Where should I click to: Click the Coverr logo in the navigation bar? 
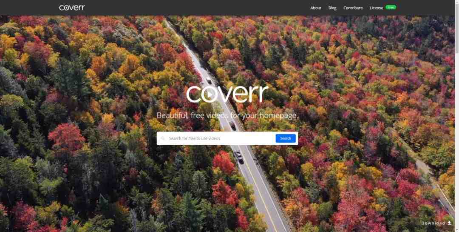click(72, 8)
